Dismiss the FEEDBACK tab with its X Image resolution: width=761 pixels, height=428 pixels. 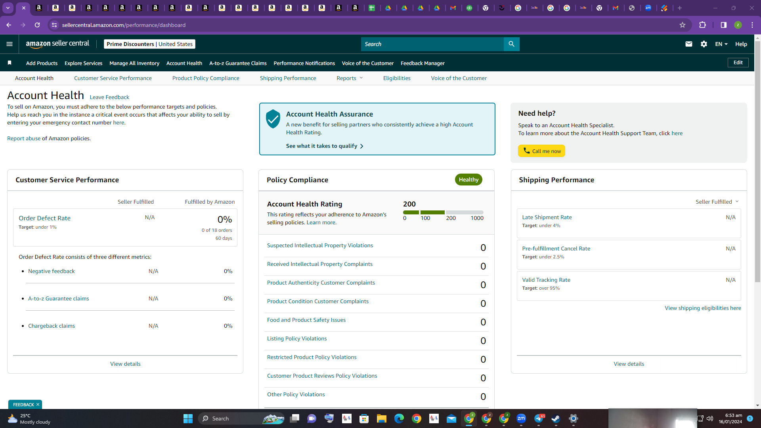[38, 405]
